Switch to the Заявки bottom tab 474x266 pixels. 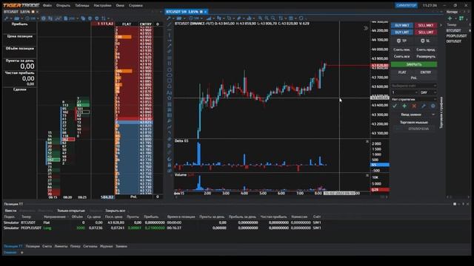121,246
